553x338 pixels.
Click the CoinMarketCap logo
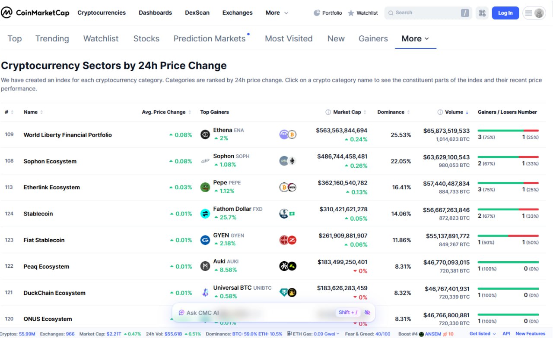pos(35,13)
